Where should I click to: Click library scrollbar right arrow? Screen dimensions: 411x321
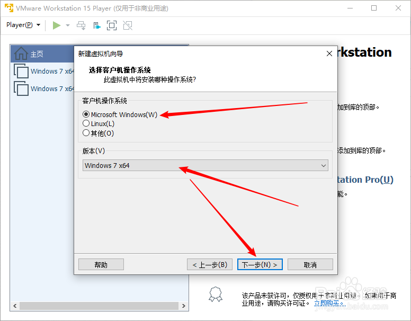click(x=183, y=306)
